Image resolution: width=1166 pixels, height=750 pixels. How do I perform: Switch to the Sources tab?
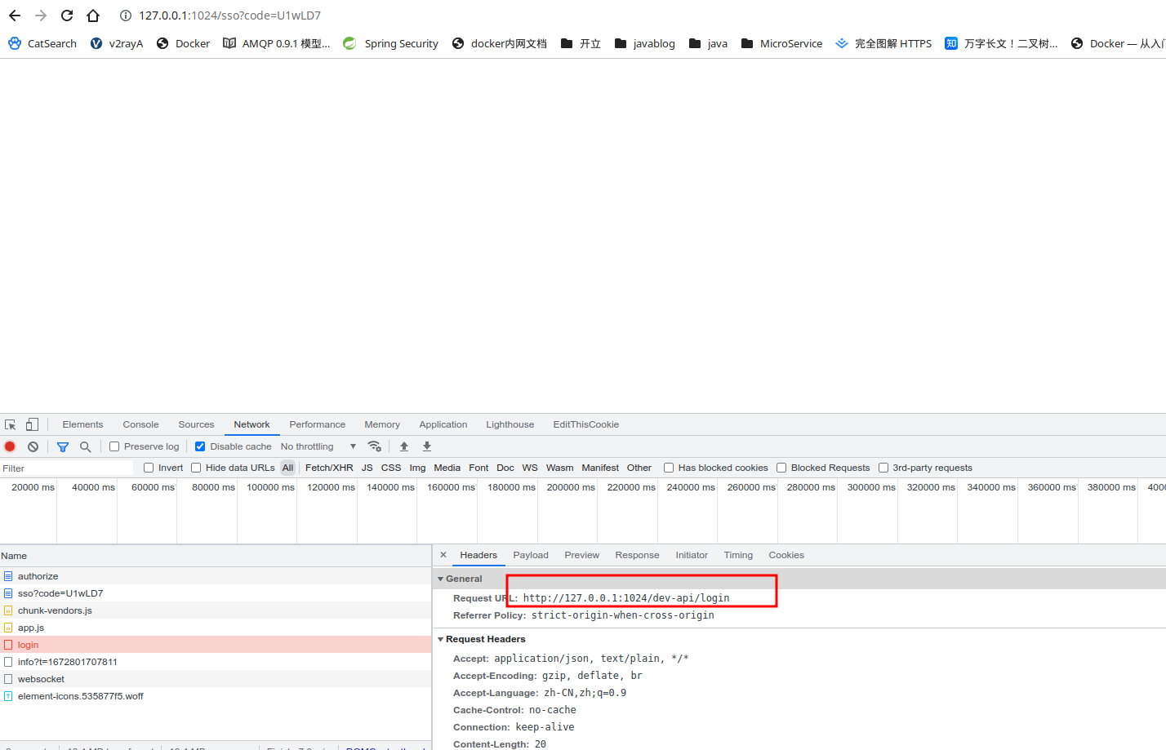pyautogui.click(x=196, y=424)
